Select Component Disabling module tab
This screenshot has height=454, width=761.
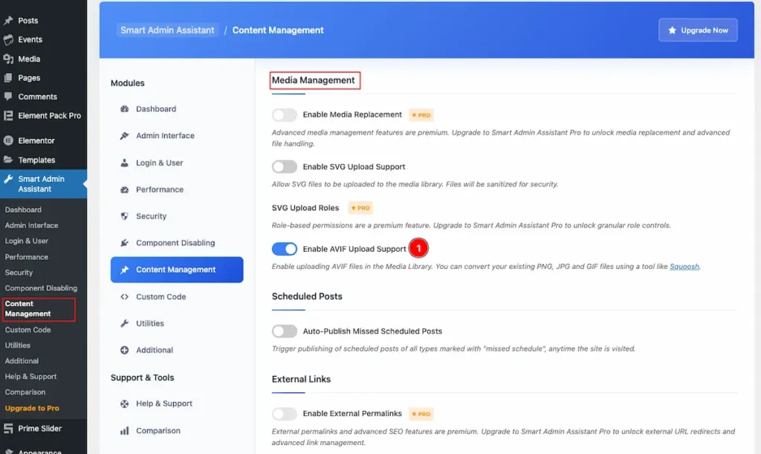click(177, 242)
